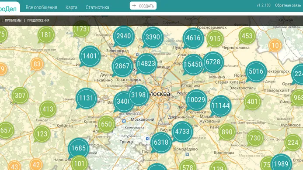
Task: Click the airport icon near Domodedovo
Action: click(187, 154)
